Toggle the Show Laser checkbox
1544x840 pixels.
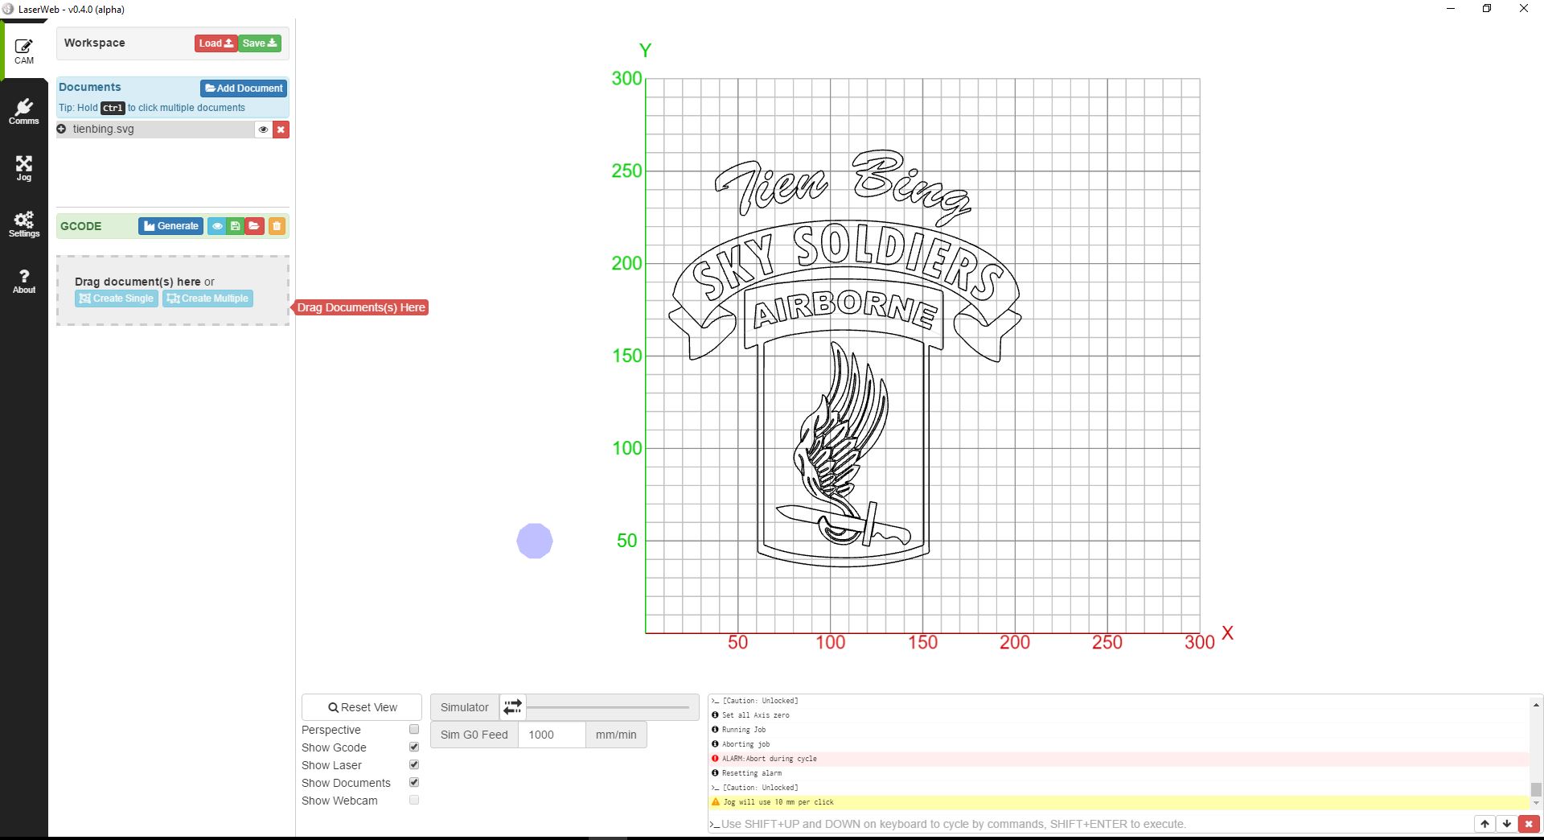point(414,765)
